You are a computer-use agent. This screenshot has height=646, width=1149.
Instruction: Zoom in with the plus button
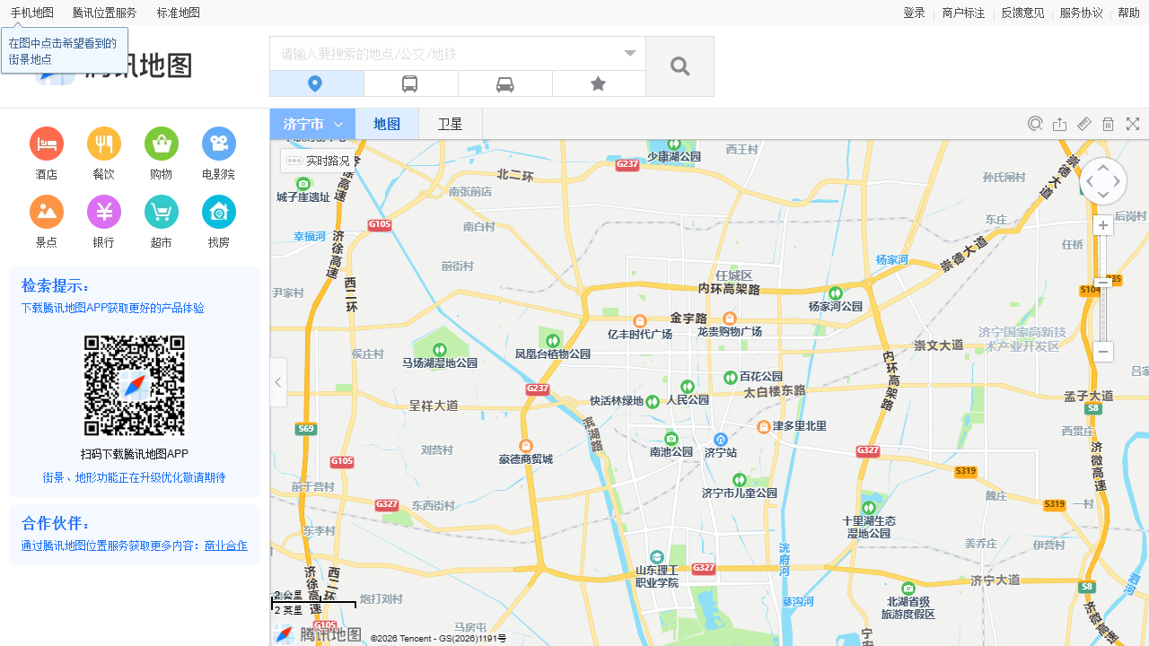click(x=1103, y=225)
